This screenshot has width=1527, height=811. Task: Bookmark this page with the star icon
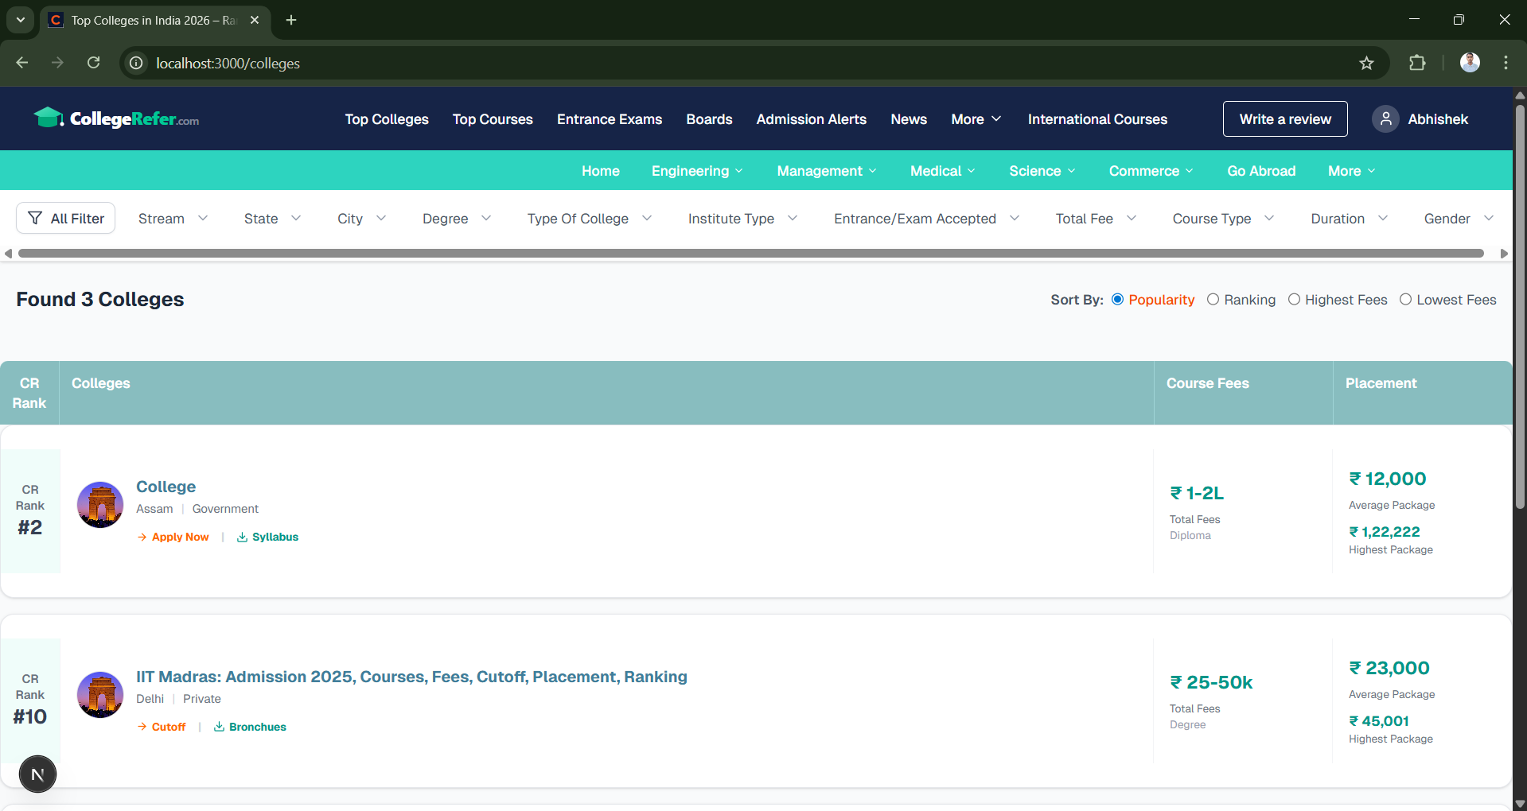pos(1366,64)
